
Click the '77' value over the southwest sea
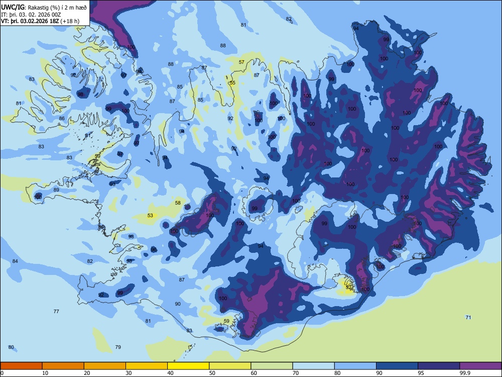coord(56,311)
